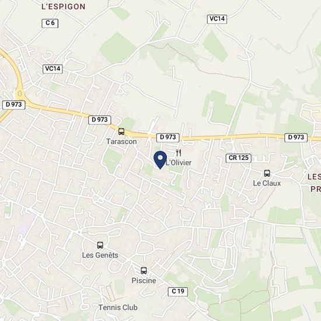This screenshot has height=321, width=321.
Task: Click the L'ESPIGON district label
Action: (64, 6)
